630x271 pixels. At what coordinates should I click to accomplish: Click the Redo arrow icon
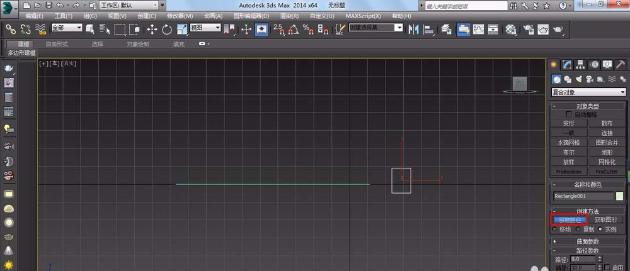76,6
